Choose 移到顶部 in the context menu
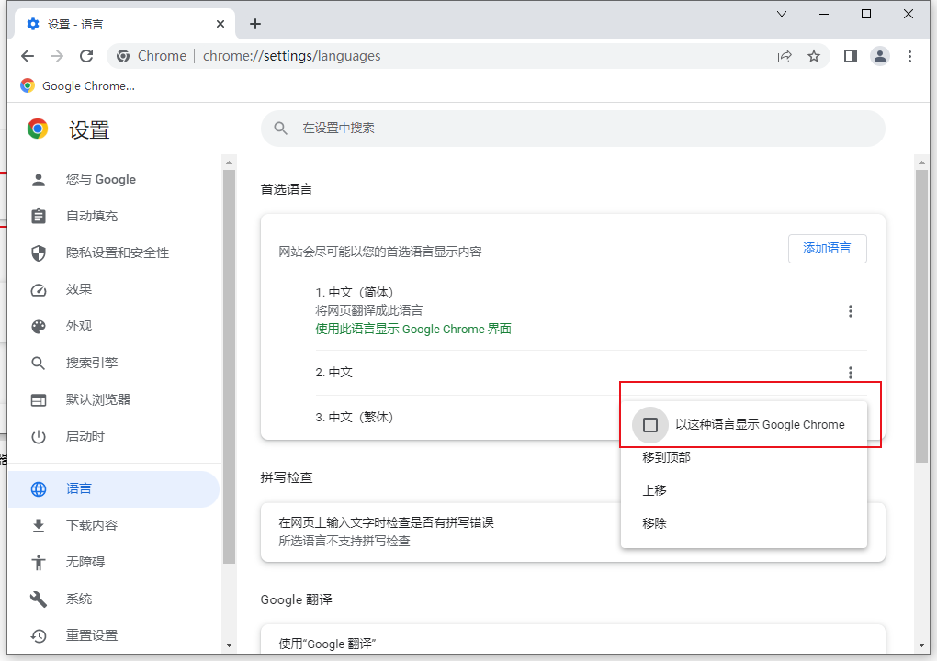 [744, 457]
